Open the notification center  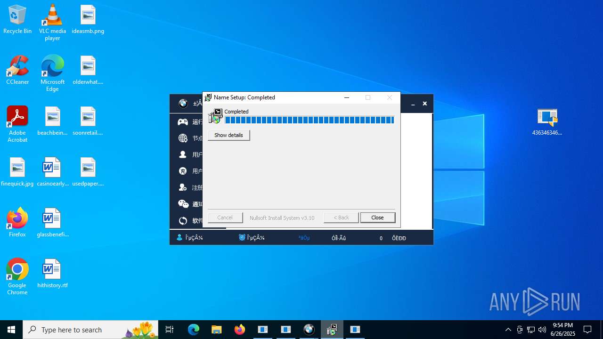pos(587,330)
